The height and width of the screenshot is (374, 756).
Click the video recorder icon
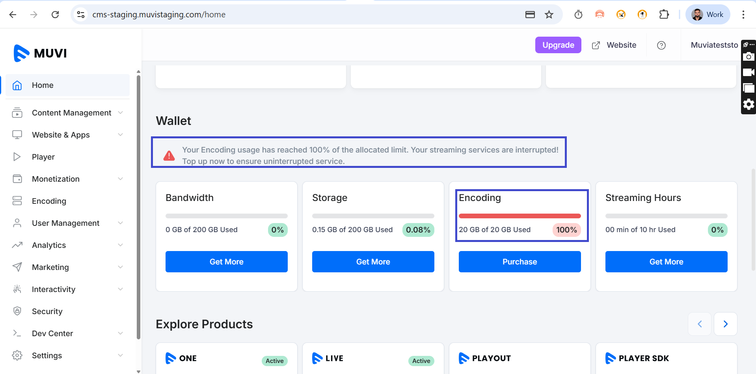pyautogui.click(x=748, y=73)
